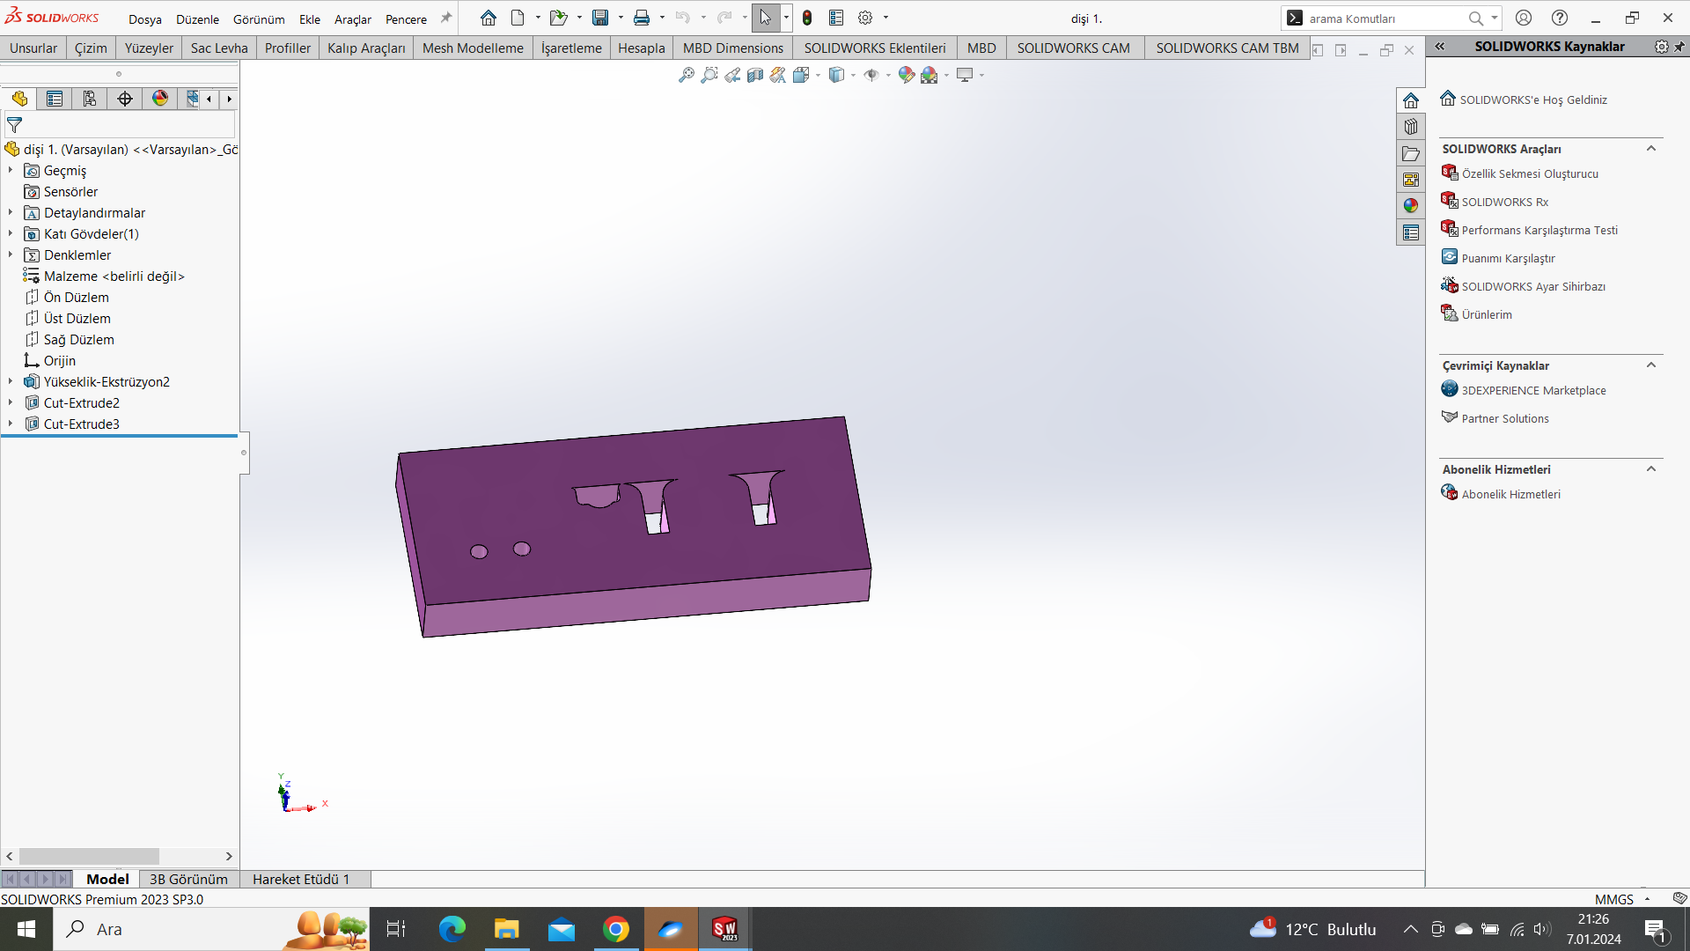The height and width of the screenshot is (951, 1690).
Task: Open the Araçlar menu
Action: pos(352,19)
